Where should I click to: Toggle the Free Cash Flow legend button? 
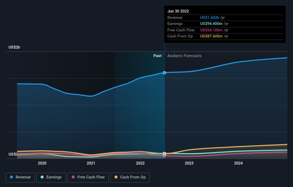coord(88,177)
